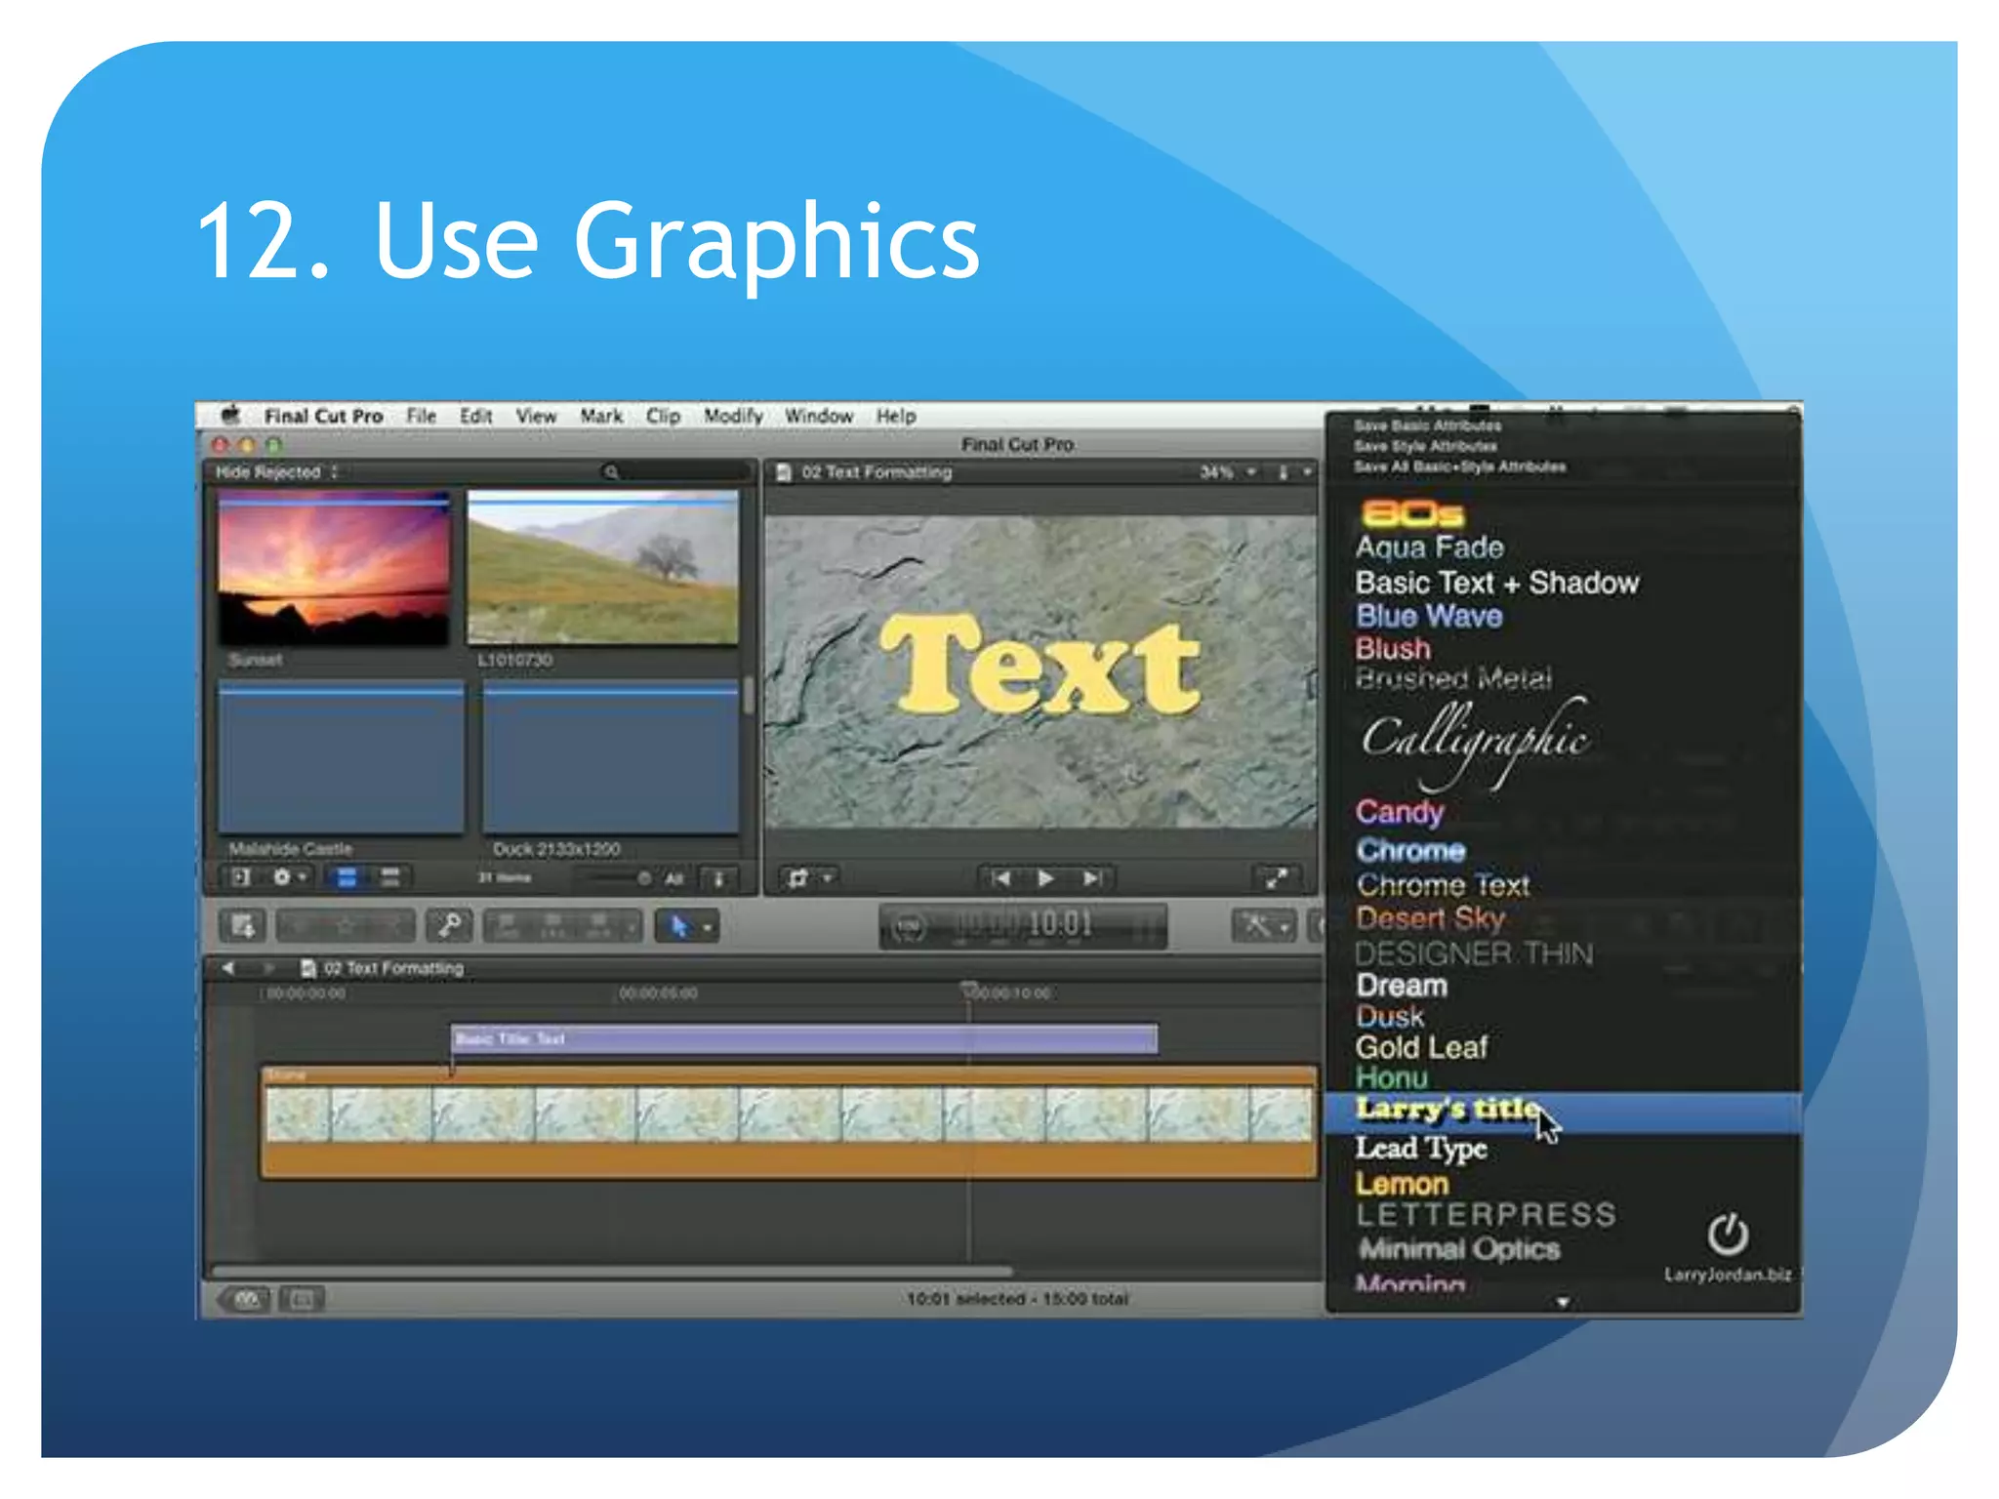Select the L1010730 hillside clip thumbnail
1999x1499 pixels.
[603, 567]
